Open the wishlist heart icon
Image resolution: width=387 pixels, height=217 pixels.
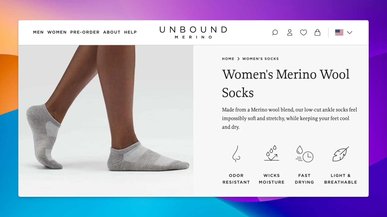(303, 32)
